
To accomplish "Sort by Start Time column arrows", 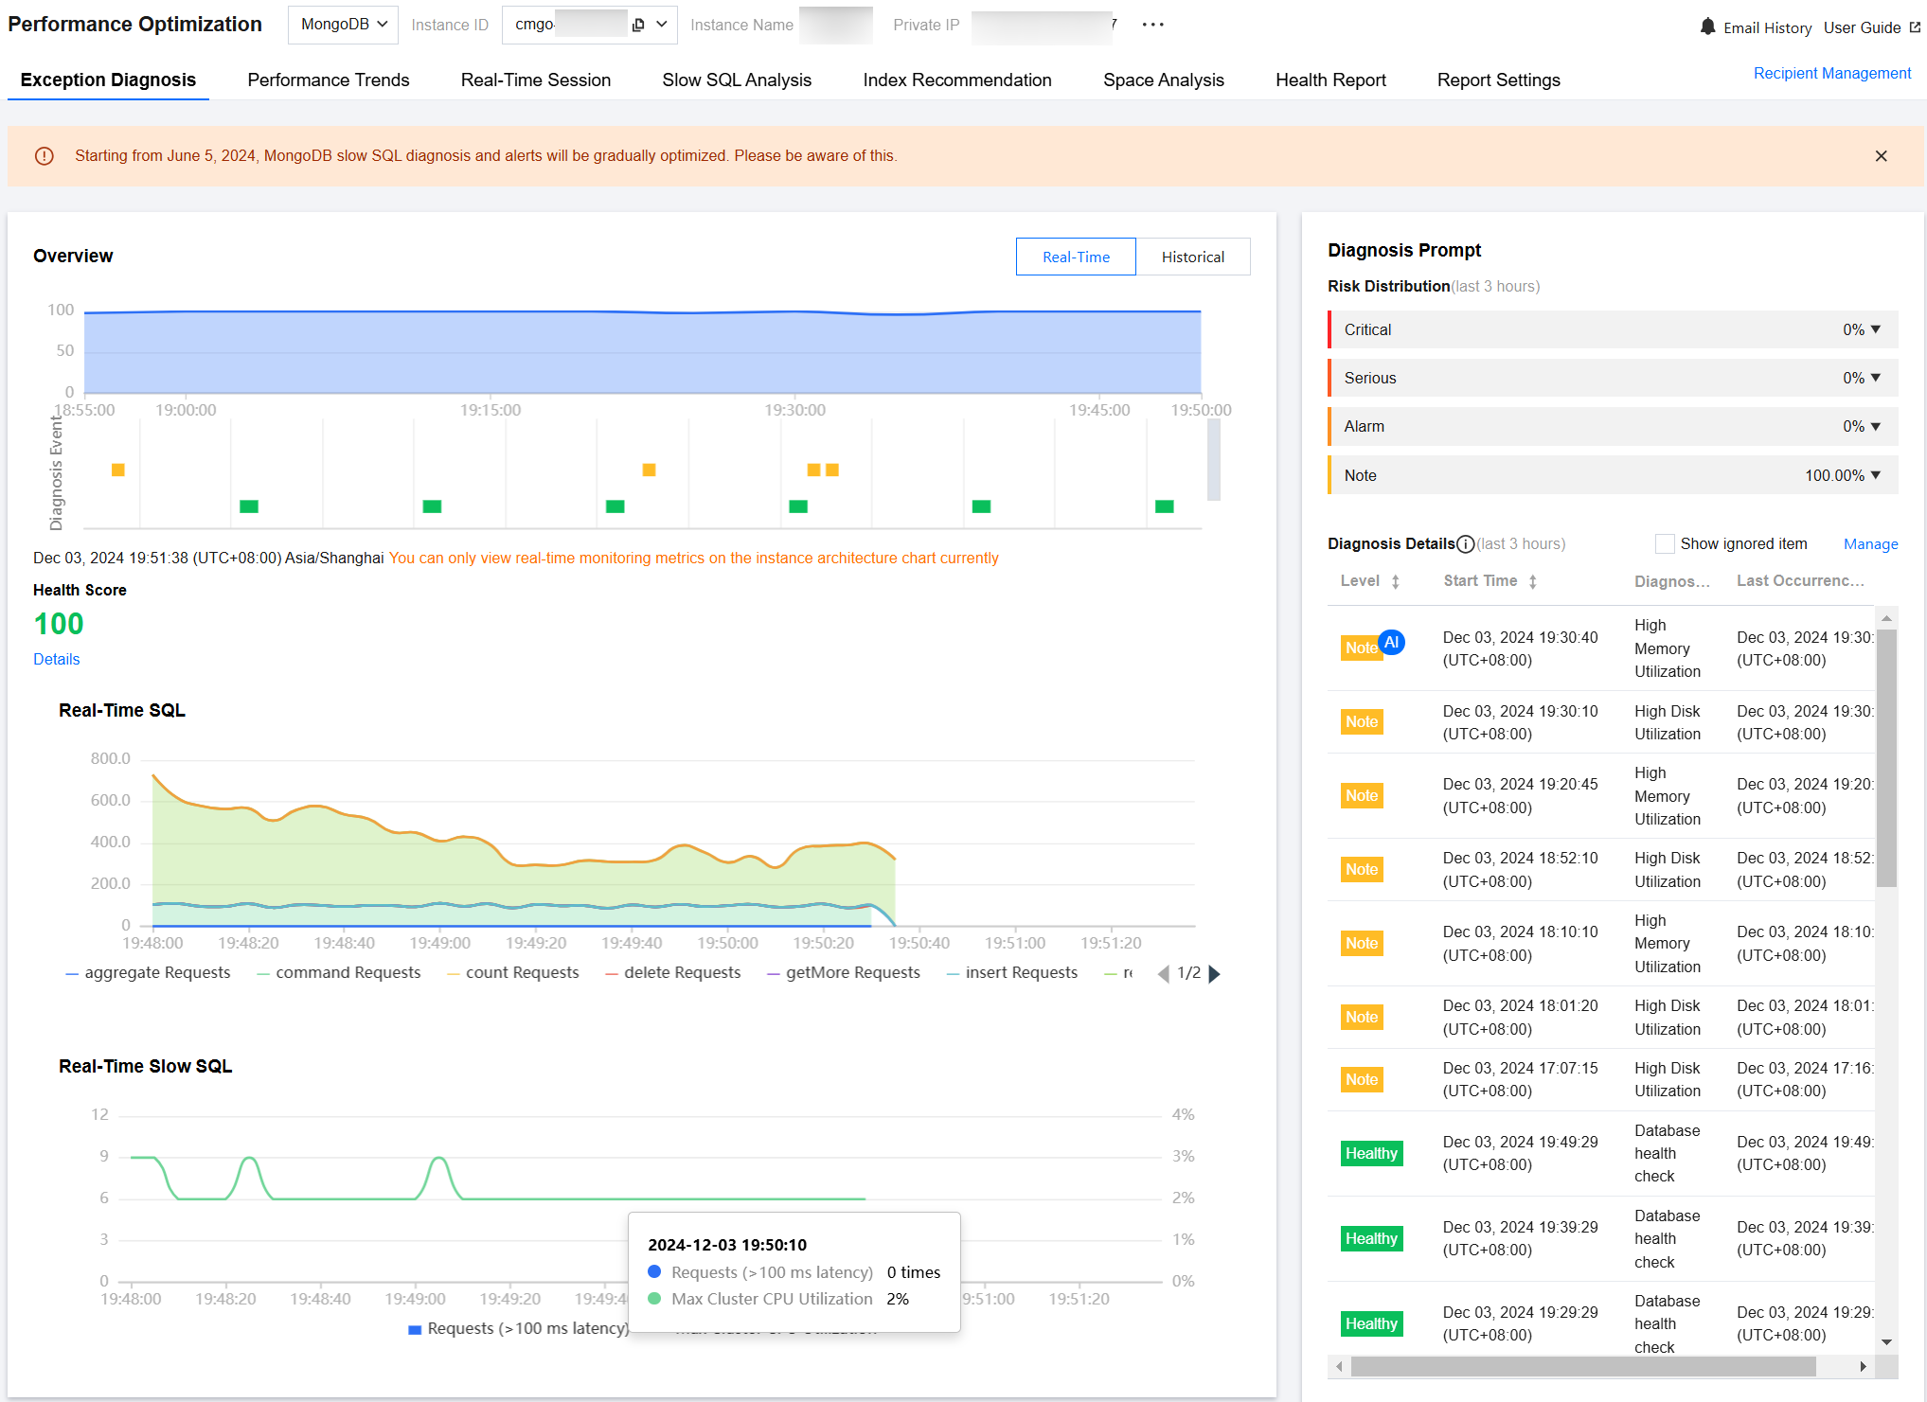I will pos(1532,581).
